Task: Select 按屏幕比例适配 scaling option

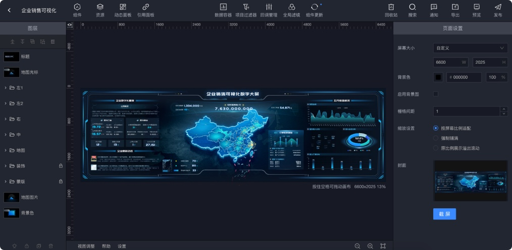Action: click(436, 128)
